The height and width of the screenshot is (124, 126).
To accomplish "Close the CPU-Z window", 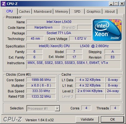I will [x=122, y=4].
